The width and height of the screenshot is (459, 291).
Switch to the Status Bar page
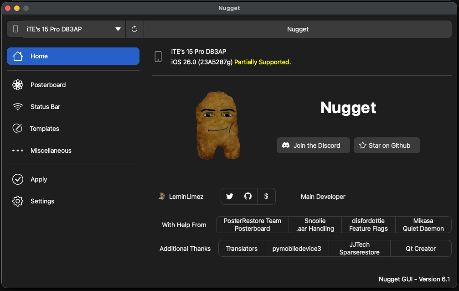coord(73,107)
